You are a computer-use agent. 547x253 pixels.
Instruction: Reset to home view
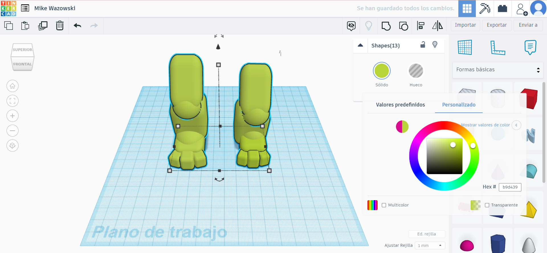(x=13, y=86)
